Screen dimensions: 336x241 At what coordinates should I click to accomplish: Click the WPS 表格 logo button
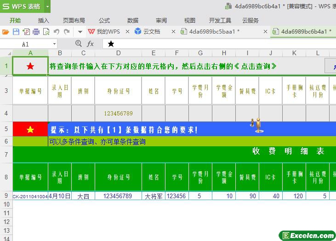[x=22, y=6]
